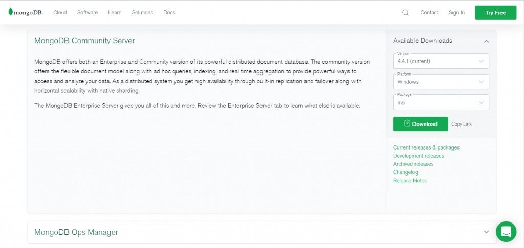Open the Solutions menu
The image size is (524, 248).
(x=142, y=13)
